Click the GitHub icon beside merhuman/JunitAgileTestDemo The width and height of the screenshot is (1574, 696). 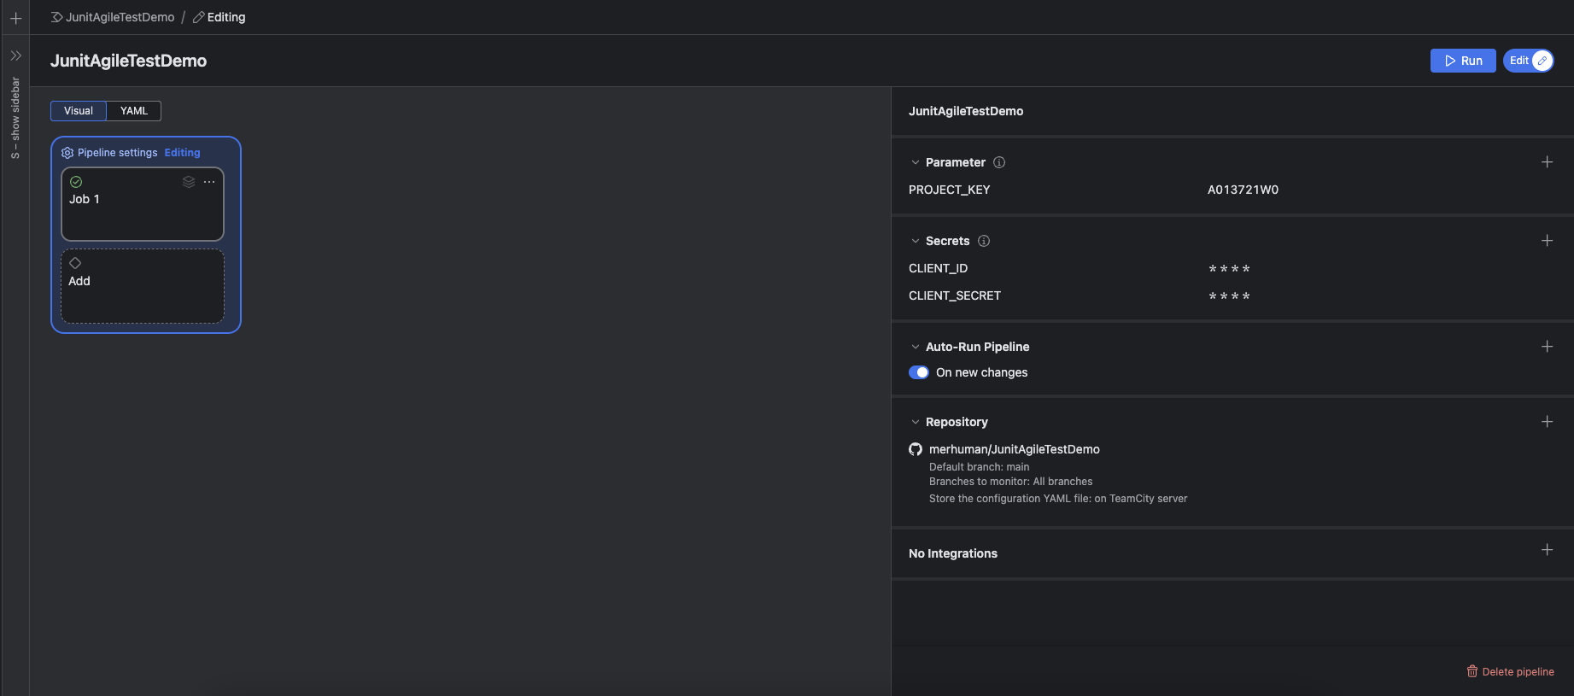click(916, 449)
